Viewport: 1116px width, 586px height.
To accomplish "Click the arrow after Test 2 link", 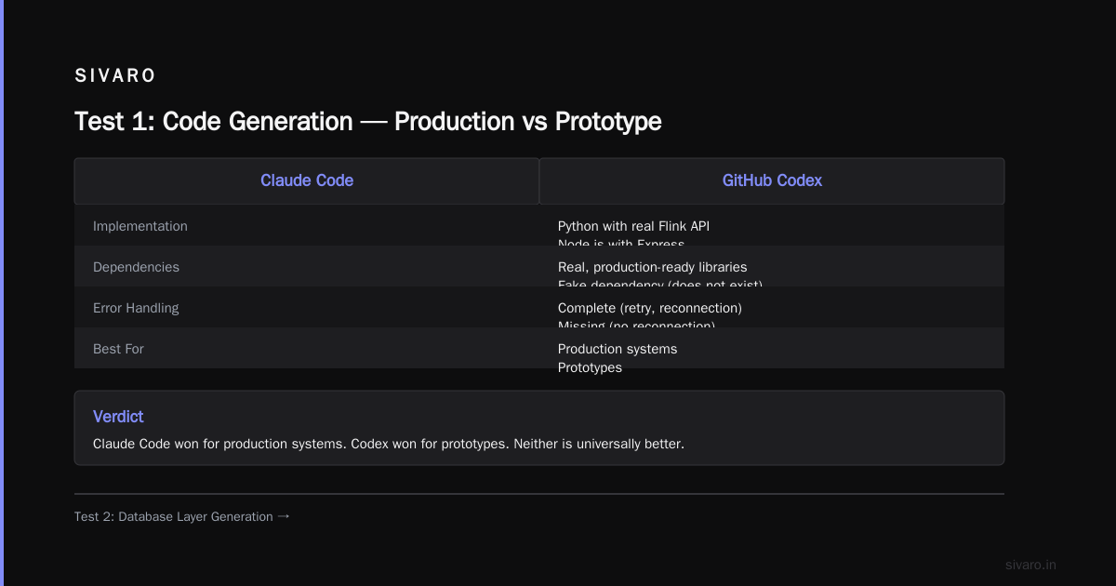I will tap(284, 516).
